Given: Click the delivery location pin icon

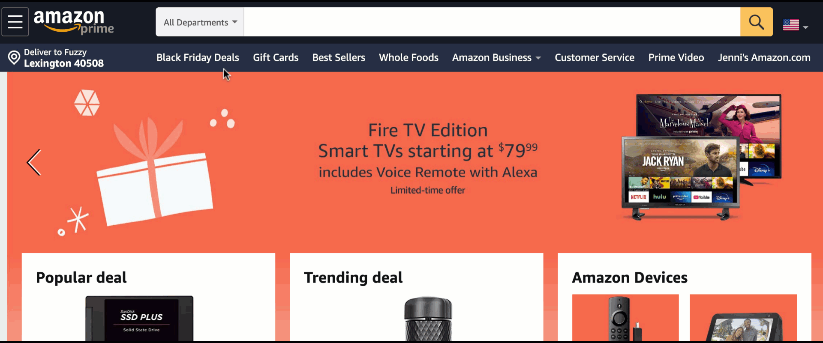Looking at the screenshot, I should [x=14, y=58].
